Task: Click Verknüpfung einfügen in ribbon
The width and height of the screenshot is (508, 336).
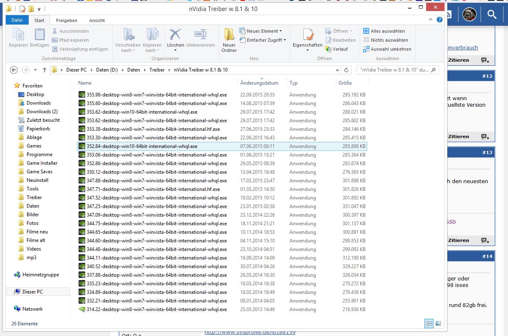Action: click(x=80, y=49)
